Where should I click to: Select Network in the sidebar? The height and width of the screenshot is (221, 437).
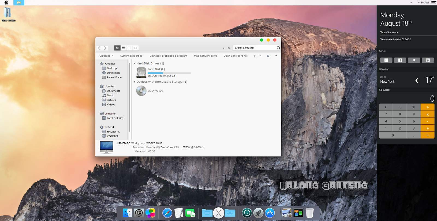(x=107, y=127)
